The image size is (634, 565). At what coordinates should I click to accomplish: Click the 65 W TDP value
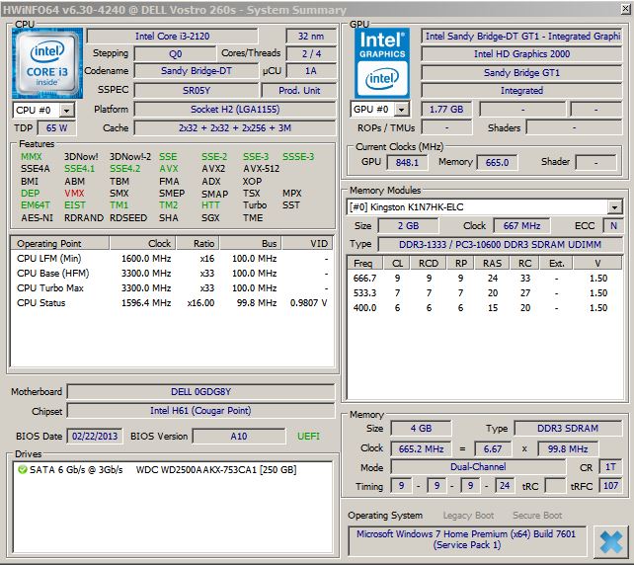tap(56, 128)
